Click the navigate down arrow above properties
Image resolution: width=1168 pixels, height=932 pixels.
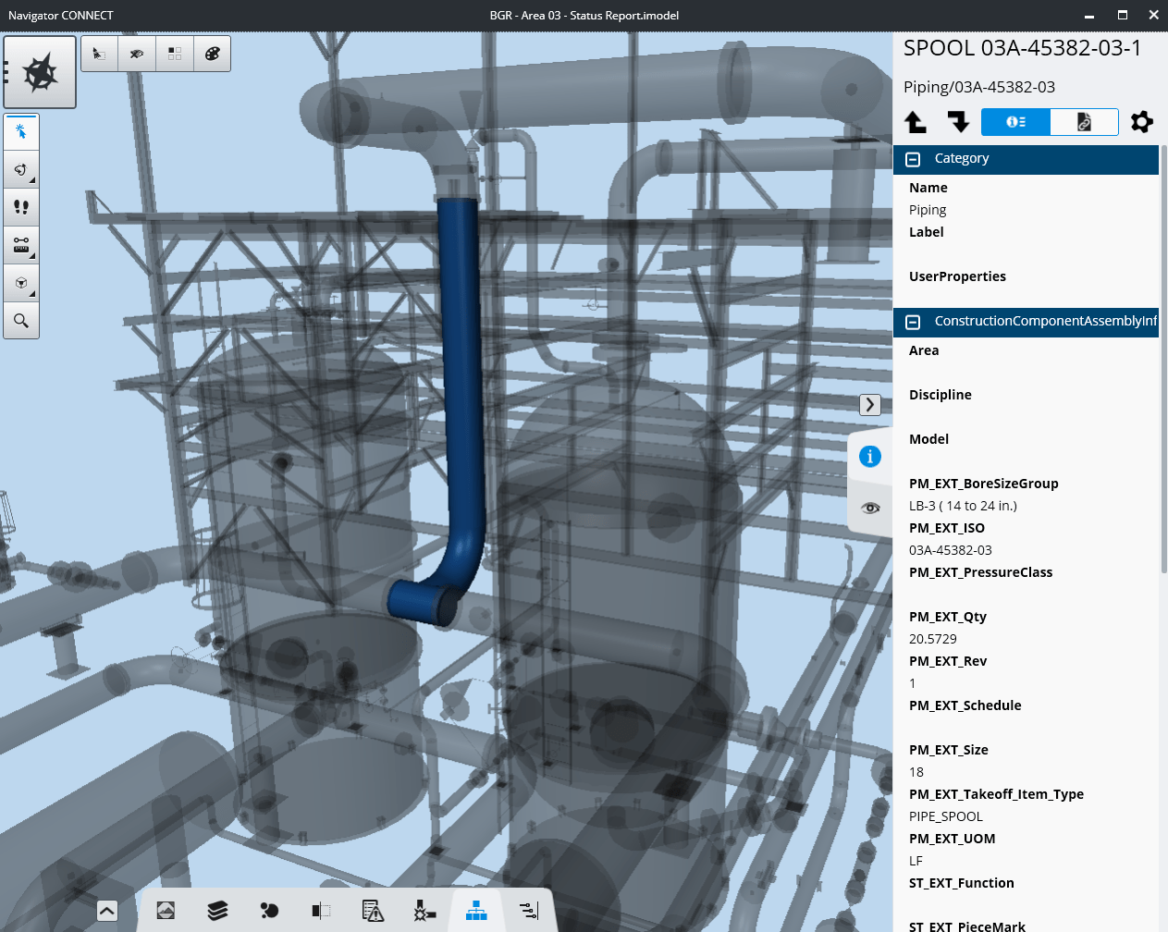tap(958, 121)
